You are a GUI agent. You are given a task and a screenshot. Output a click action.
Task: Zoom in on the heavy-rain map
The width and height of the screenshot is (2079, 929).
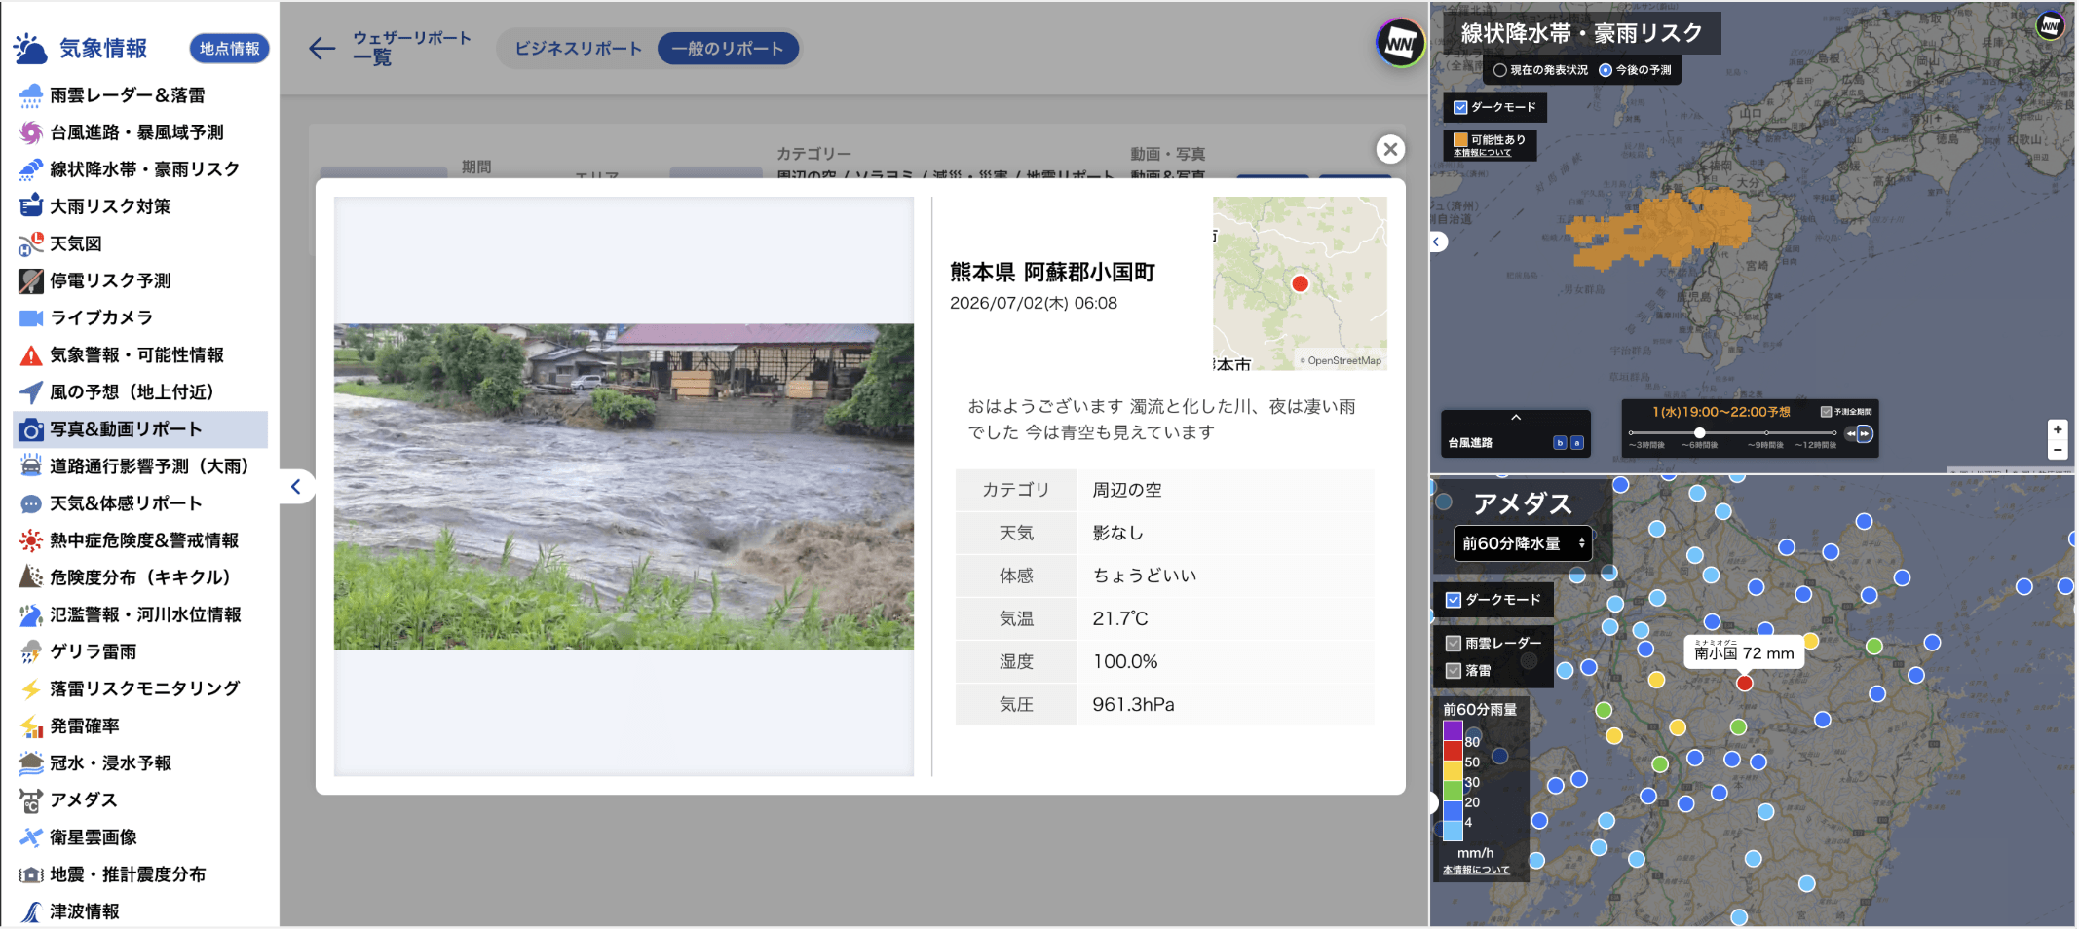[2058, 429]
